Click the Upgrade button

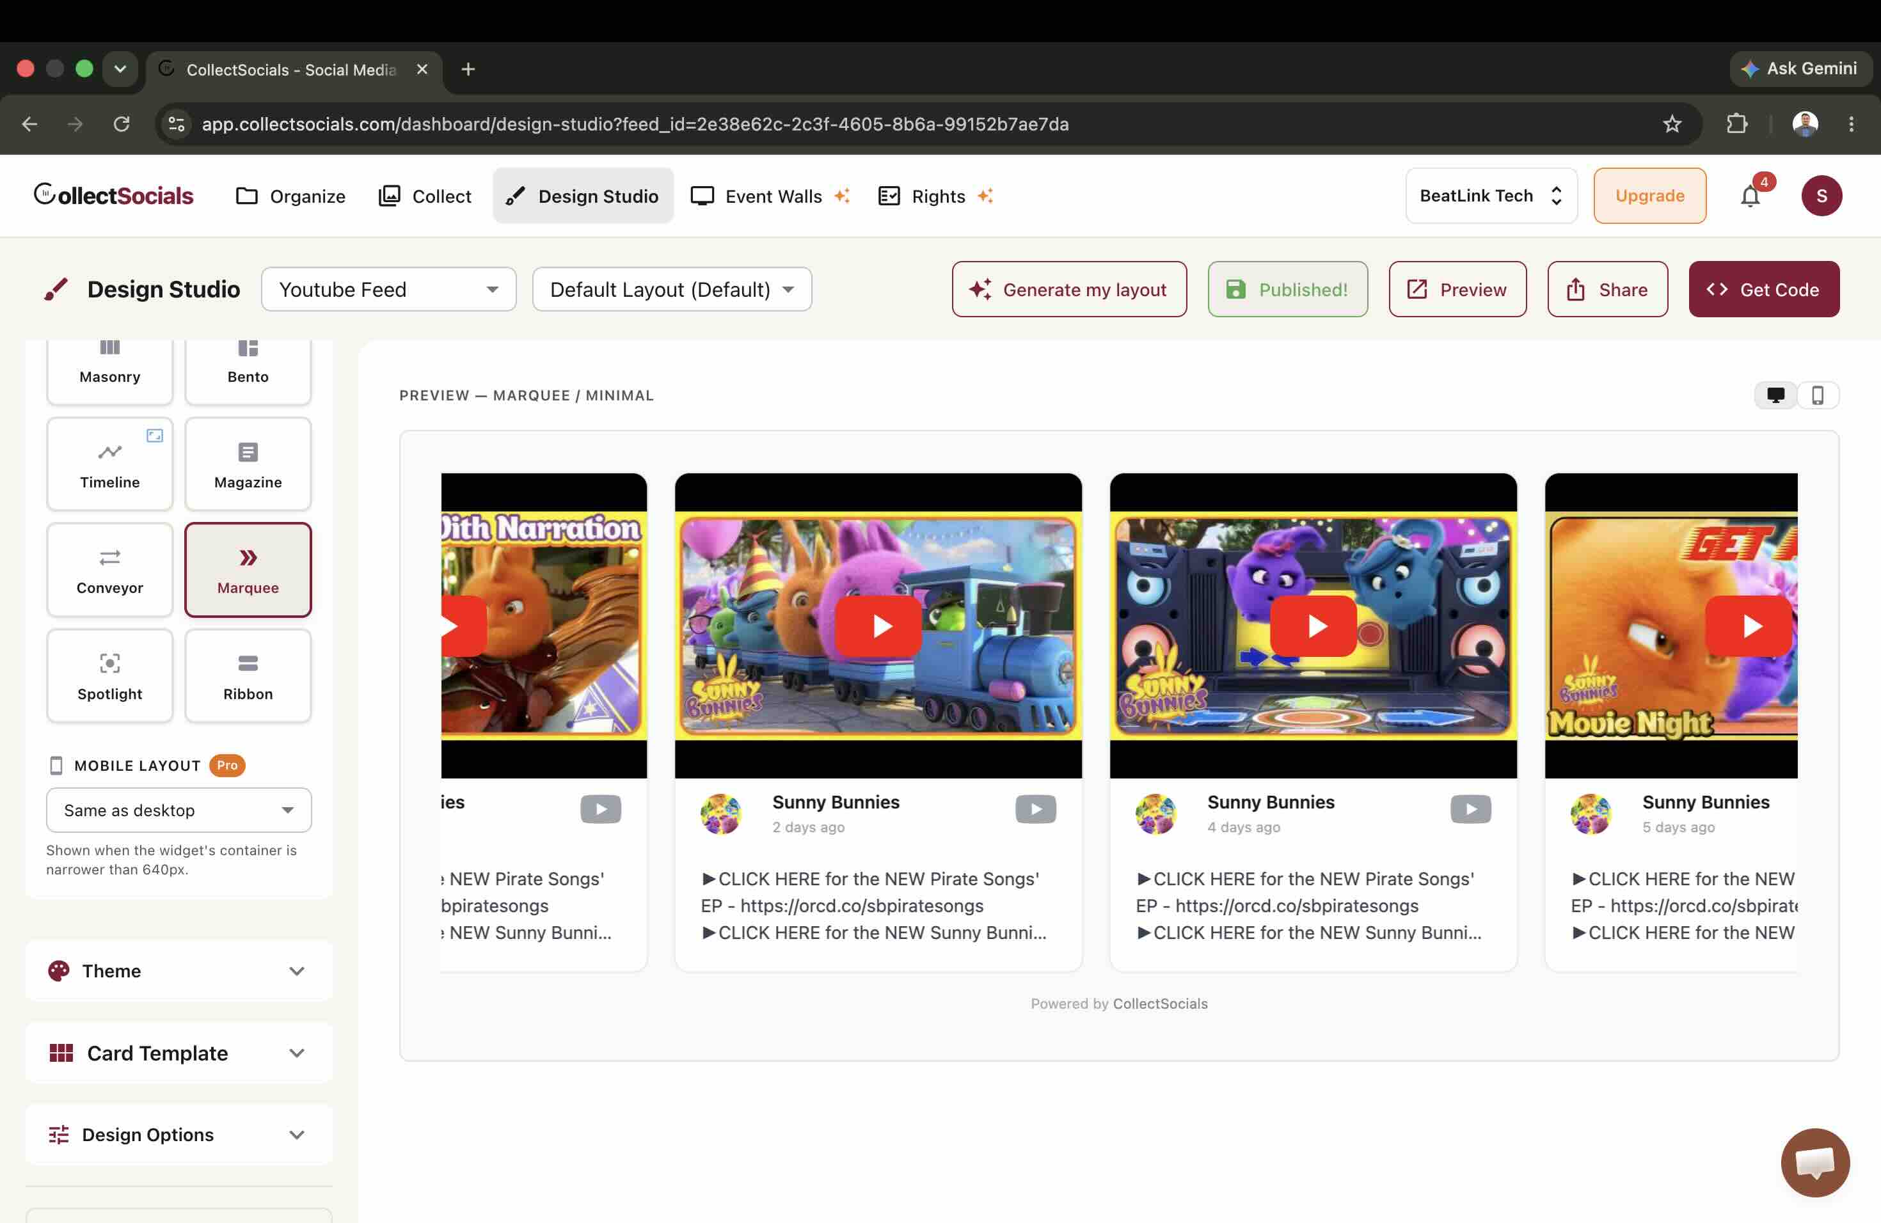[x=1649, y=196]
